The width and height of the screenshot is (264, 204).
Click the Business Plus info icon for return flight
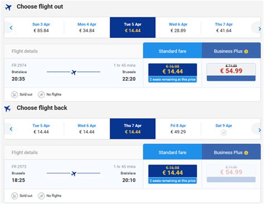[246, 153]
